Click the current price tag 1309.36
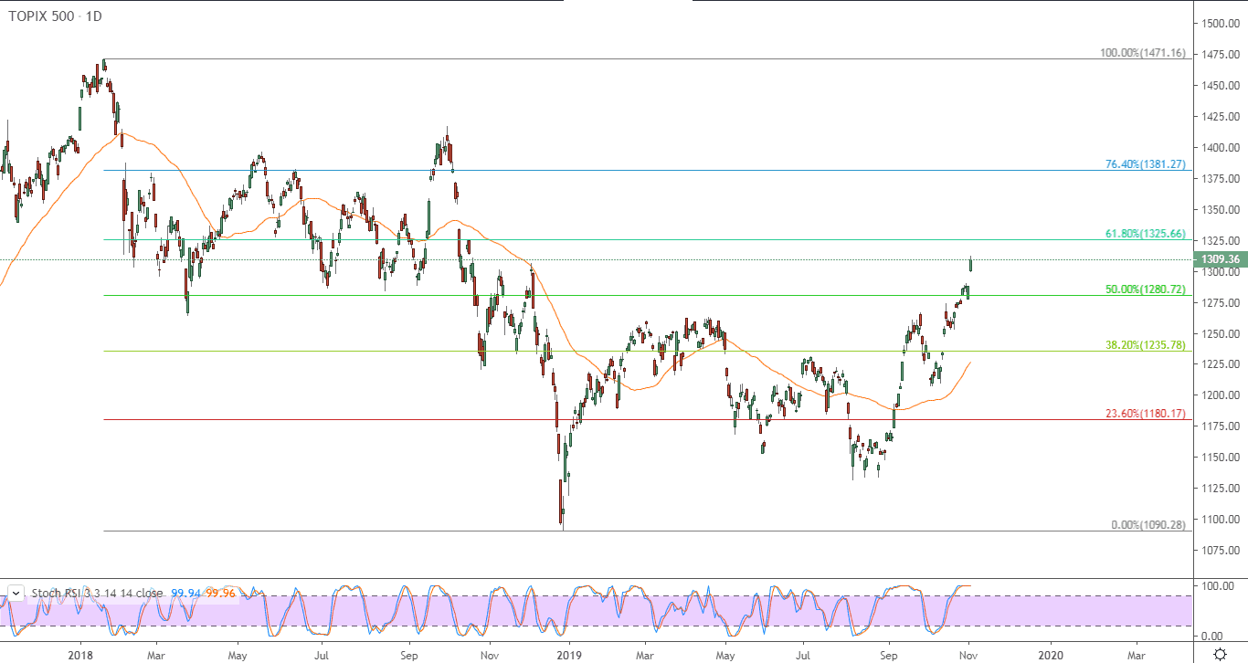Viewport: 1248px width, 663px height. (1222, 259)
